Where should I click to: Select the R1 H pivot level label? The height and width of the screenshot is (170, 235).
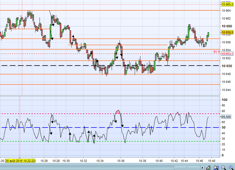click(217, 52)
